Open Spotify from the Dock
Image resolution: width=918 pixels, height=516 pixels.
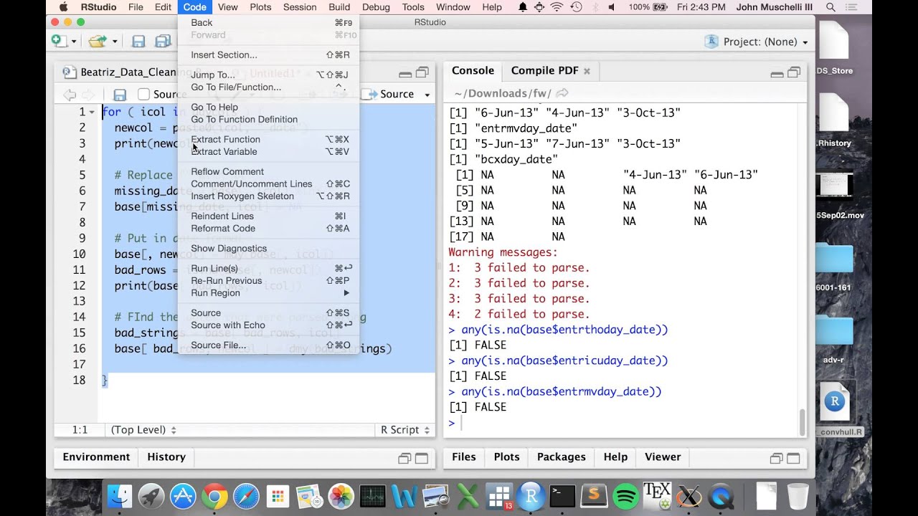(x=626, y=496)
